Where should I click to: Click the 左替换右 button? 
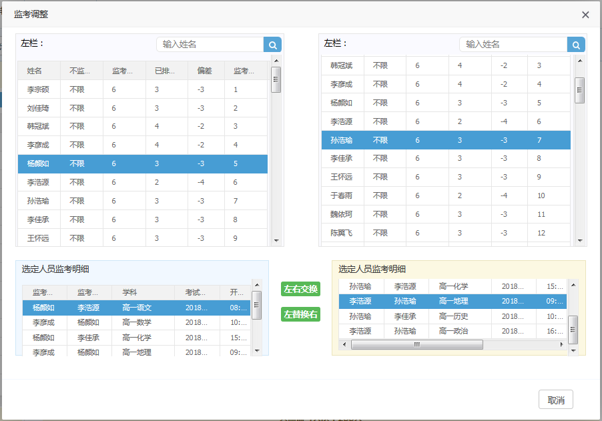tap(300, 314)
